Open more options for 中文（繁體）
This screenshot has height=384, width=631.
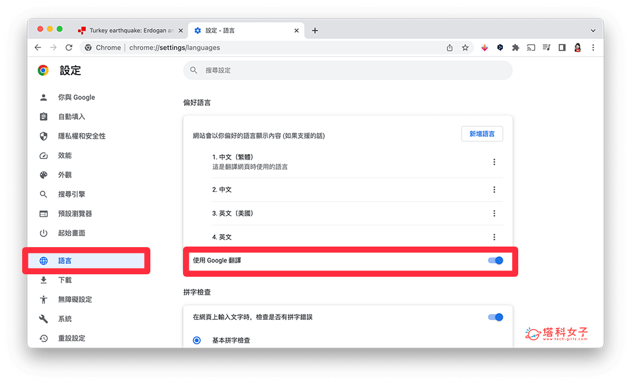coord(494,162)
